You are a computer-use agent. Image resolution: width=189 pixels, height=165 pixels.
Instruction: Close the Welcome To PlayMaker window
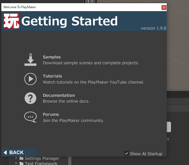click(164, 7)
